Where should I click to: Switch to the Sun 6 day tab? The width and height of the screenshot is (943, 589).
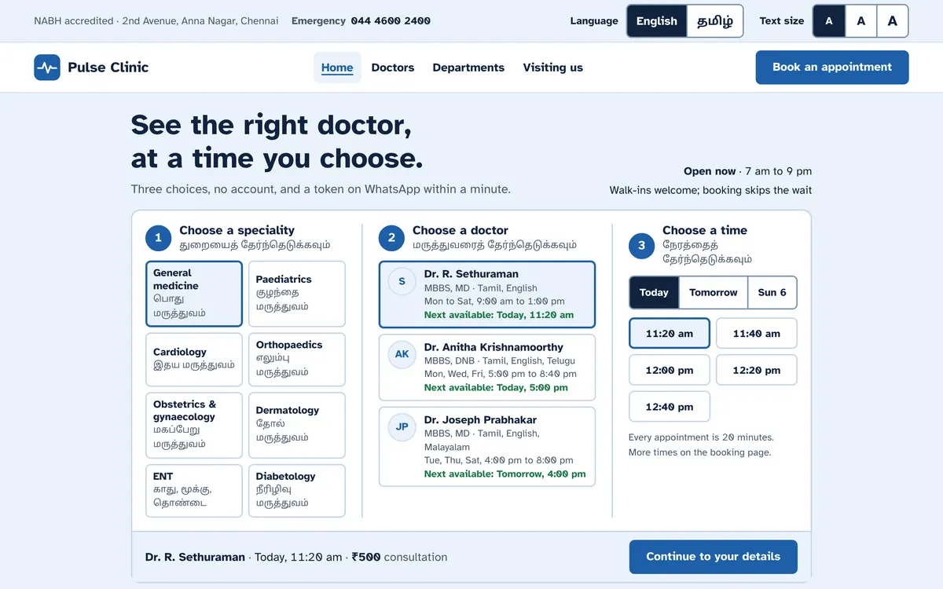tap(772, 292)
